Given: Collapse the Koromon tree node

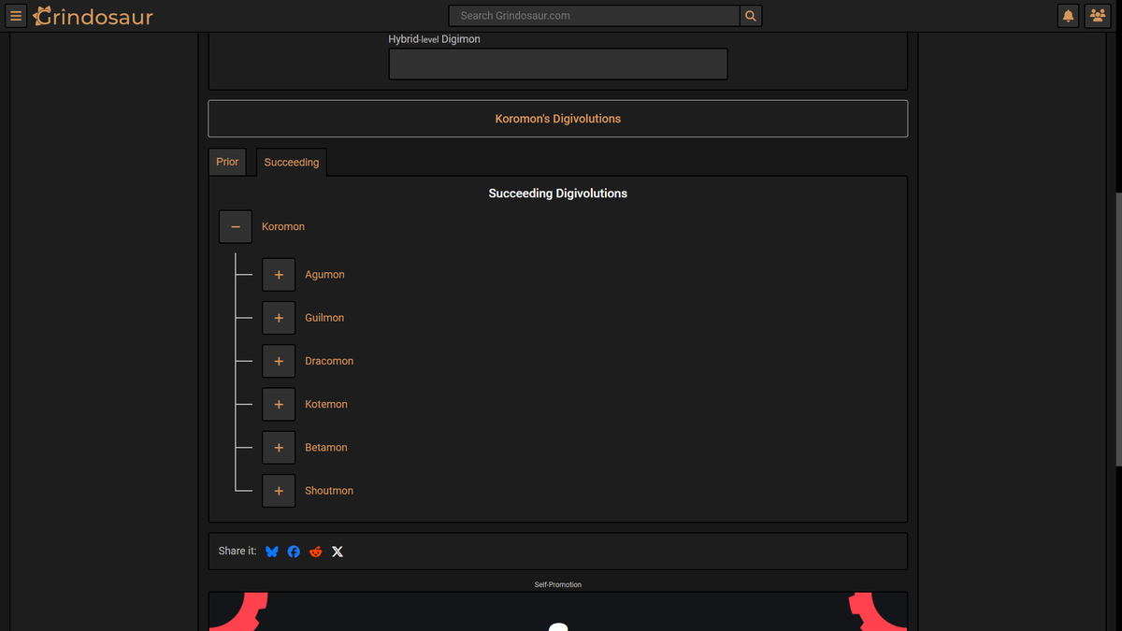Looking at the screenshot, I should (x=236, y=227).
